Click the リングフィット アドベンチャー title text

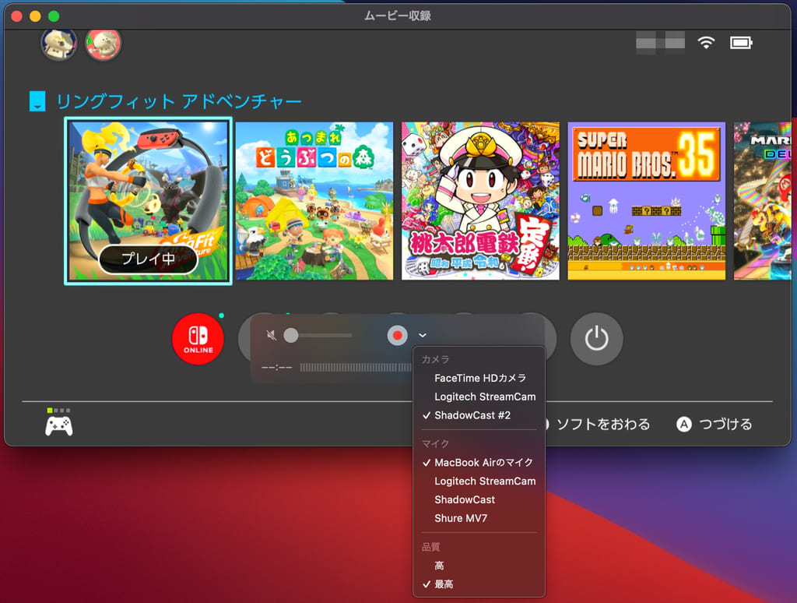point(178,101)
